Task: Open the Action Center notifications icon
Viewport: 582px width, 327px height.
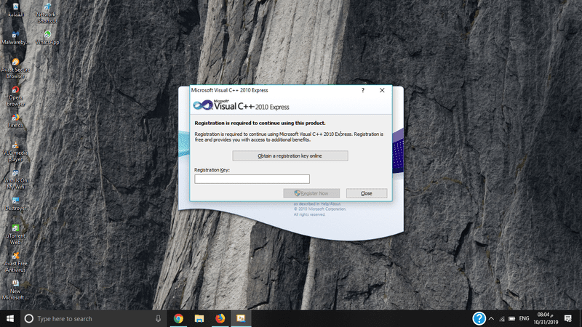Action: (568, 318)
